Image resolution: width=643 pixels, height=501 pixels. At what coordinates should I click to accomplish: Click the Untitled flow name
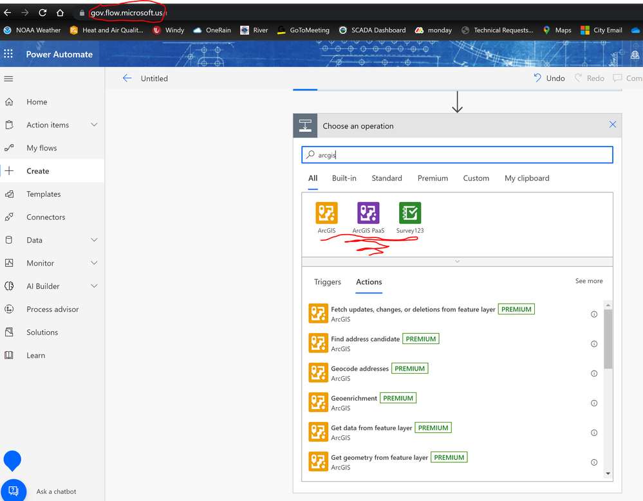154,78
